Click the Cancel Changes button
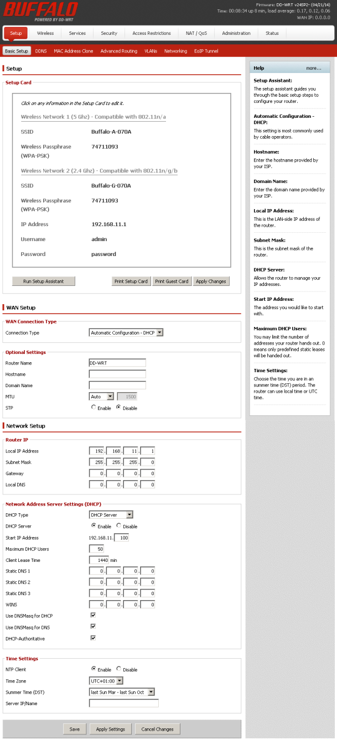 tap(158, 729)
